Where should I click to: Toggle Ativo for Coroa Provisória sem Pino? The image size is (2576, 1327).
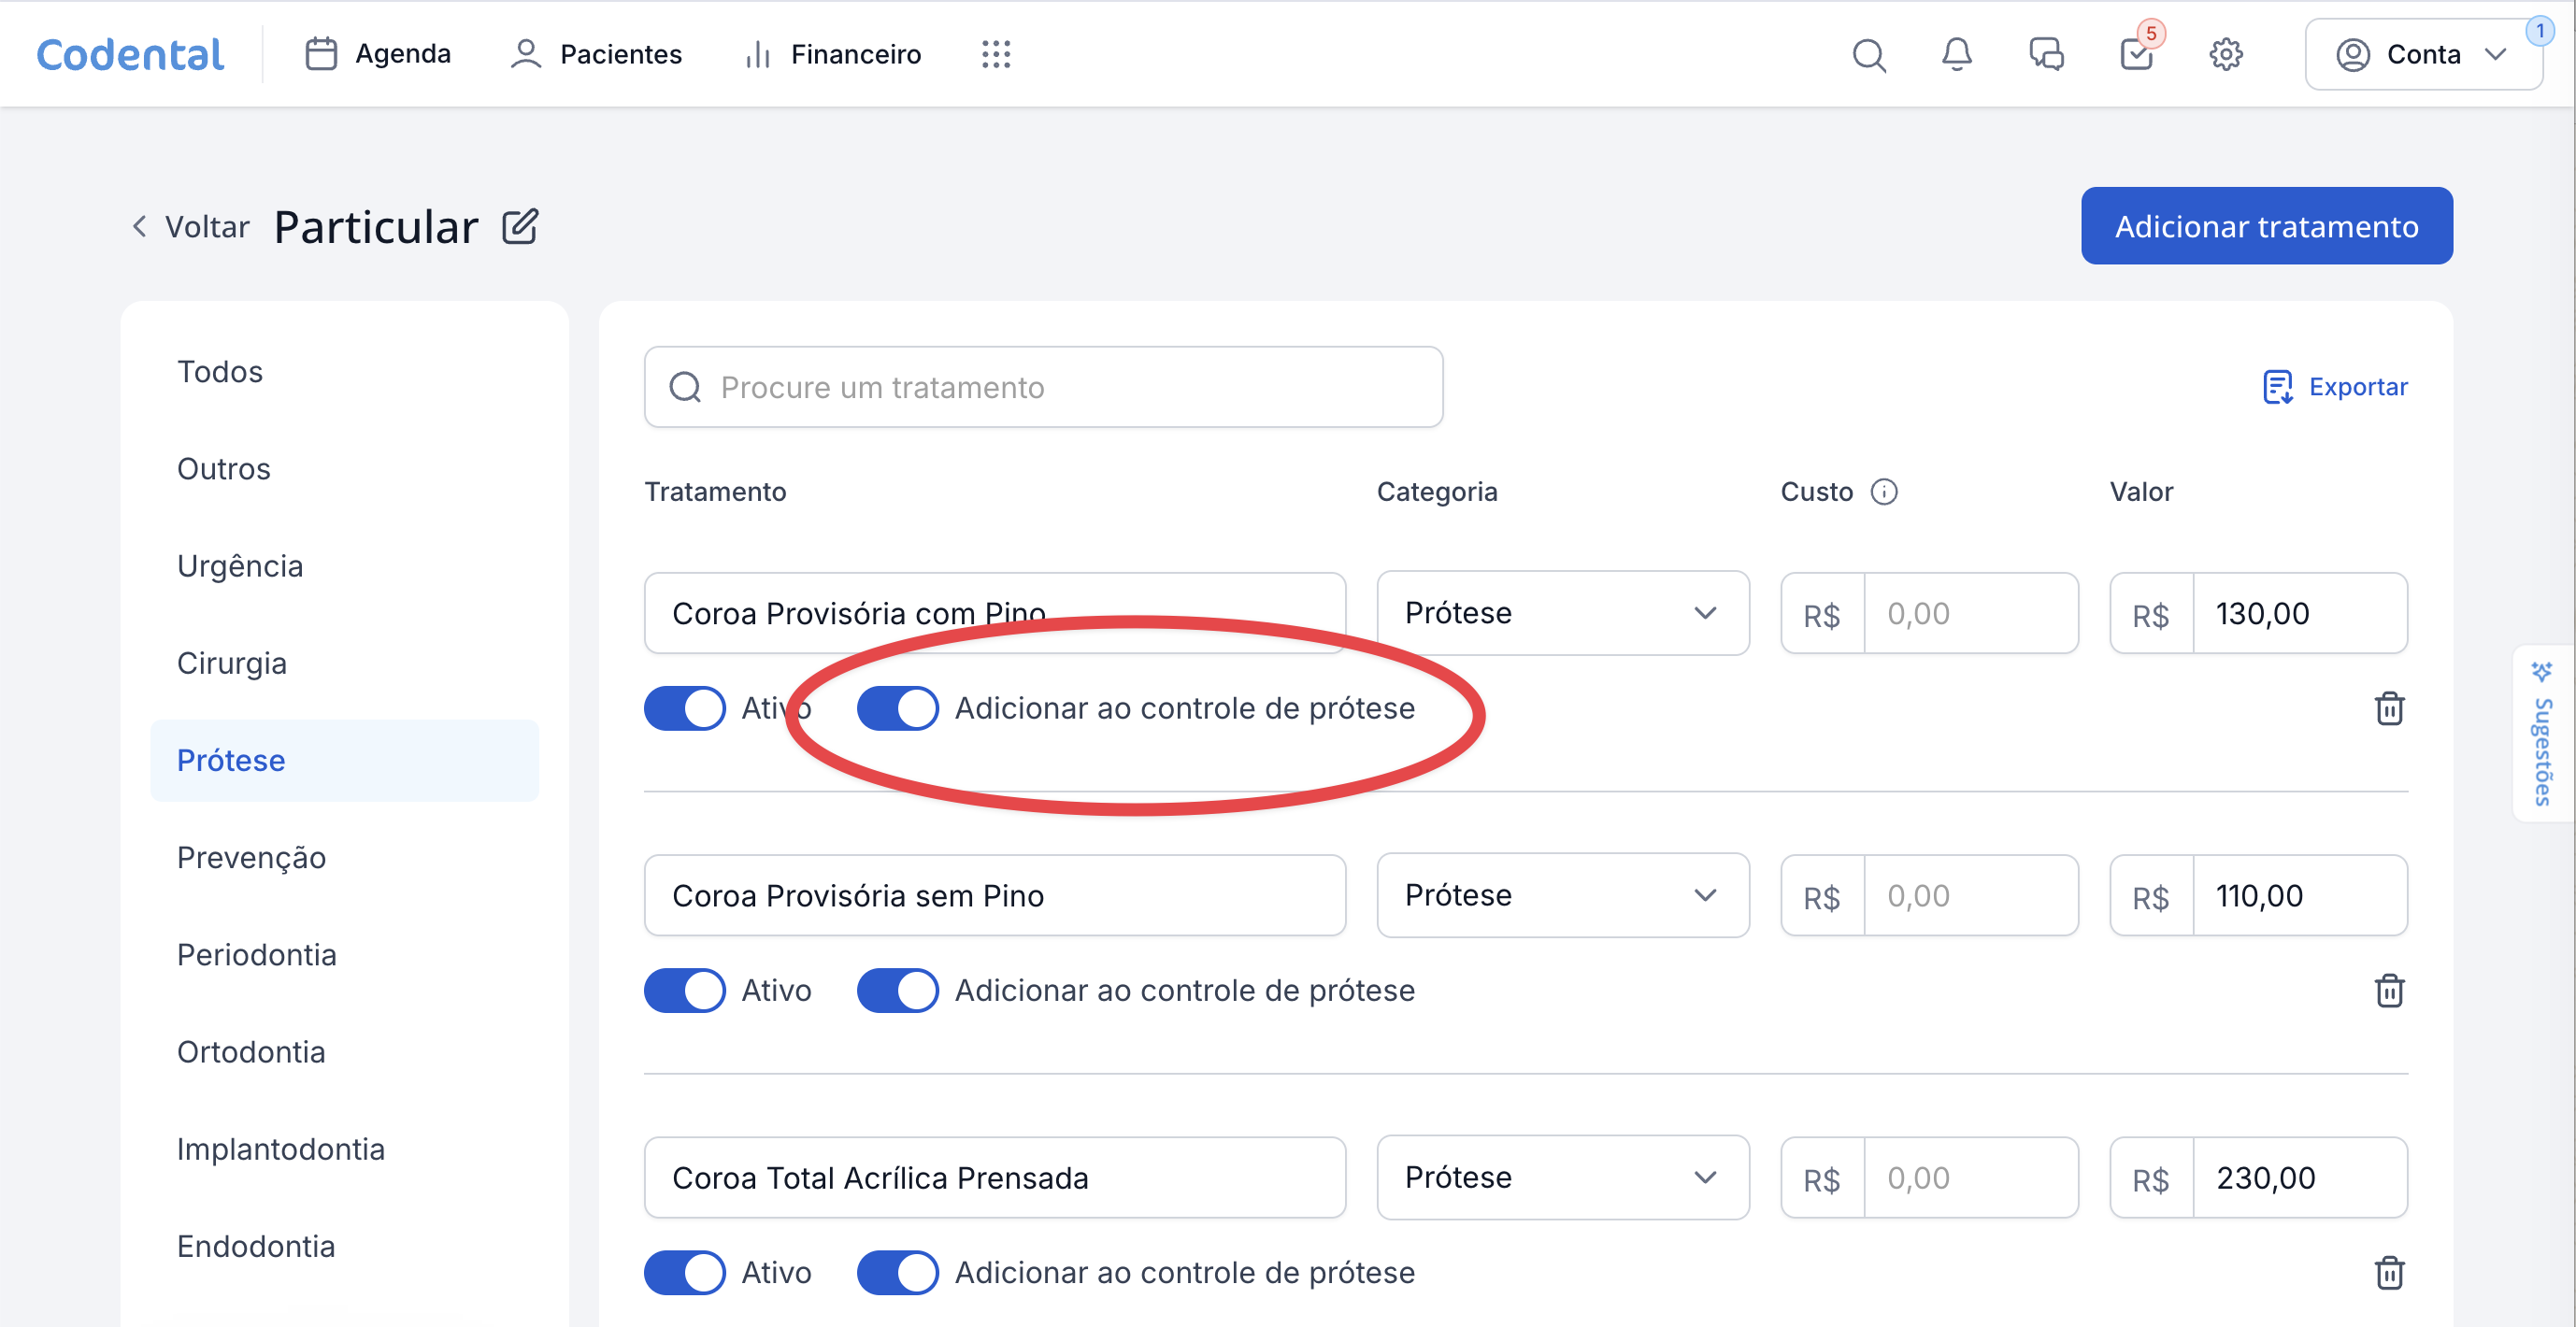click(x=685, y=991)
